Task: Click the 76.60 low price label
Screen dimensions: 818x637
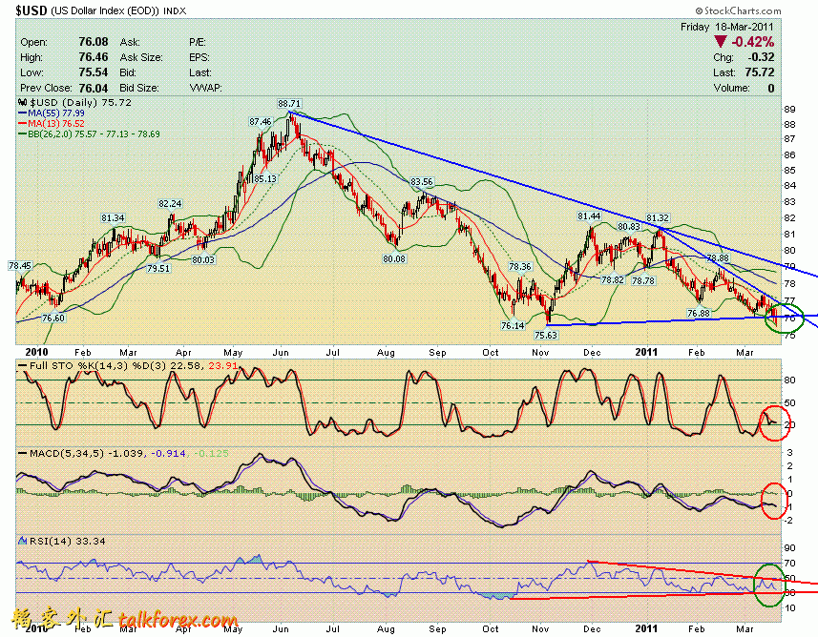Action: [x=53, y=318]
